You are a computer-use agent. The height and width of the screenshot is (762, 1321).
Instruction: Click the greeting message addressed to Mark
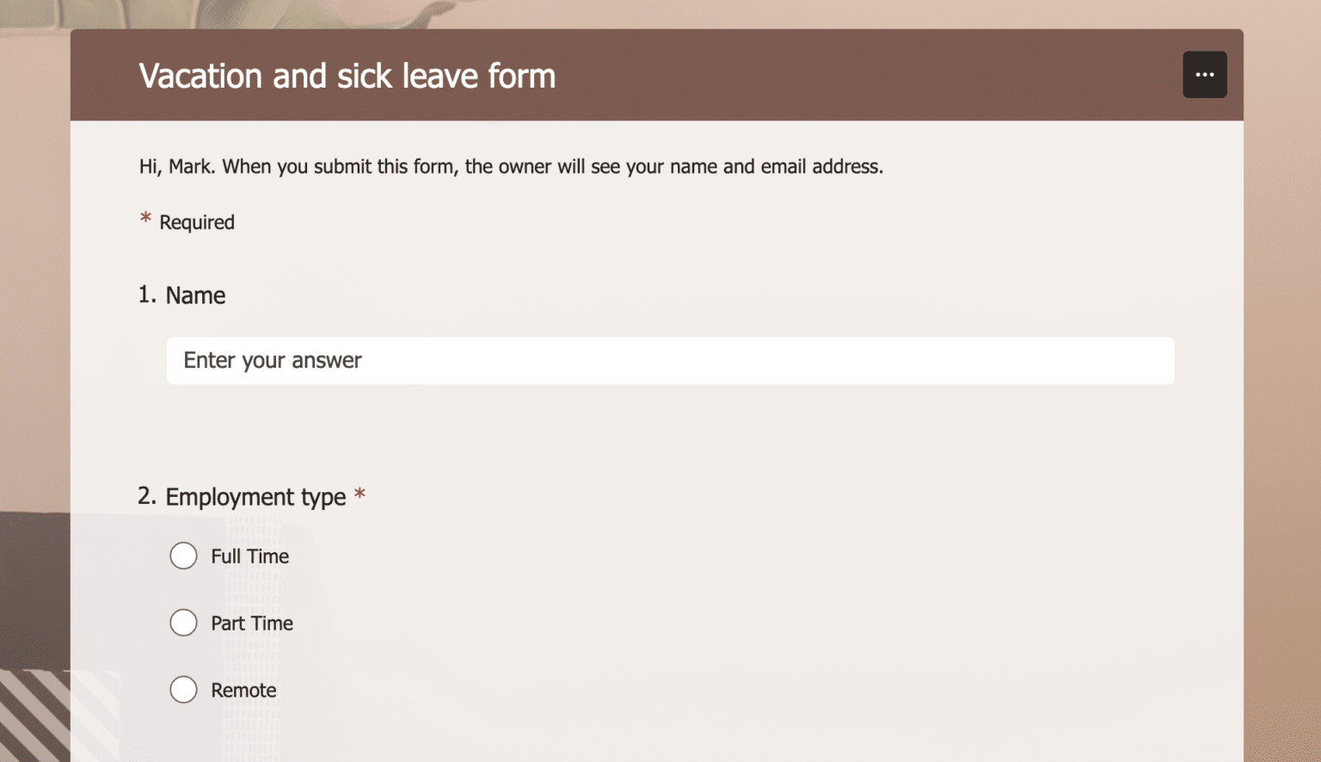pyautogui.click(x=510, y=166)
